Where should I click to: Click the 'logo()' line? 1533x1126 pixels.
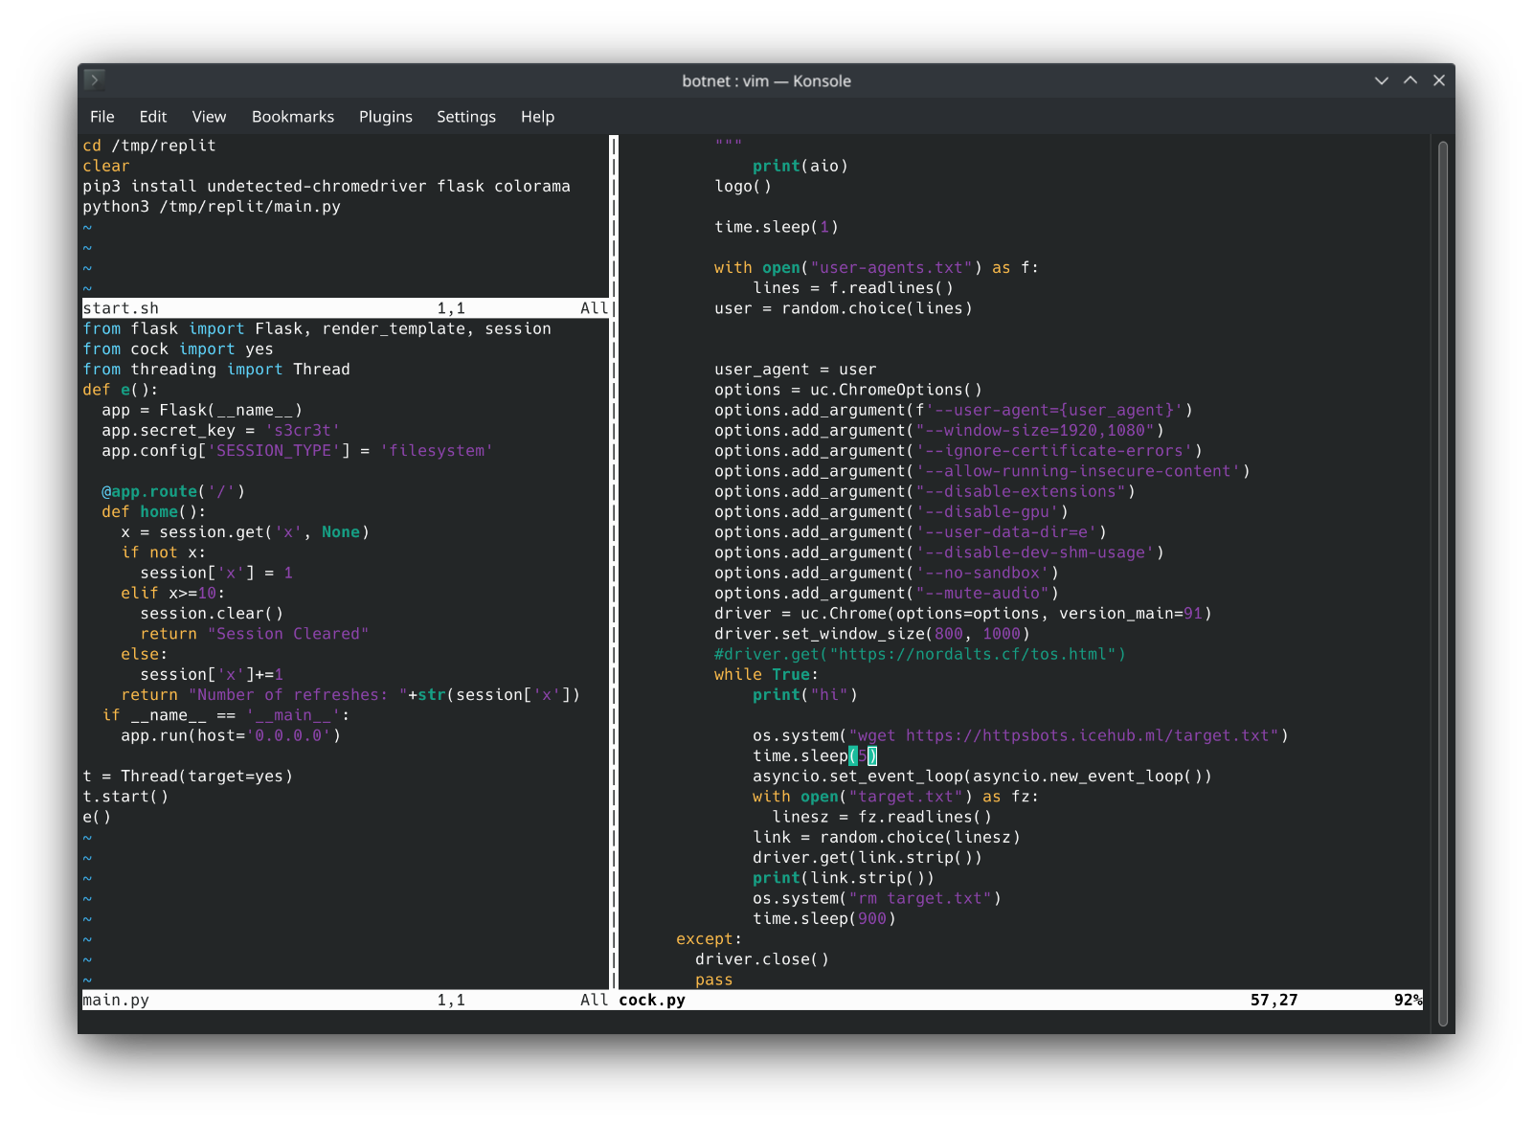pyautogui.click(x=743, y=187)
